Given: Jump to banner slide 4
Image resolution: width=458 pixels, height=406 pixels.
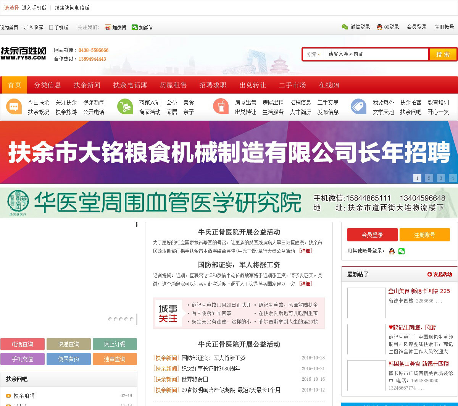Looking at the screenshot, I should (453, 178).
